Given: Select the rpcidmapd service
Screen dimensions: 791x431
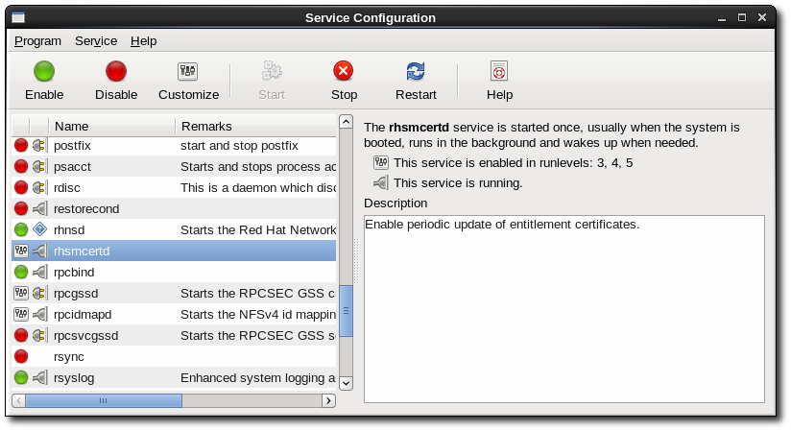Looking at the screenshot, I should point(174,315).
